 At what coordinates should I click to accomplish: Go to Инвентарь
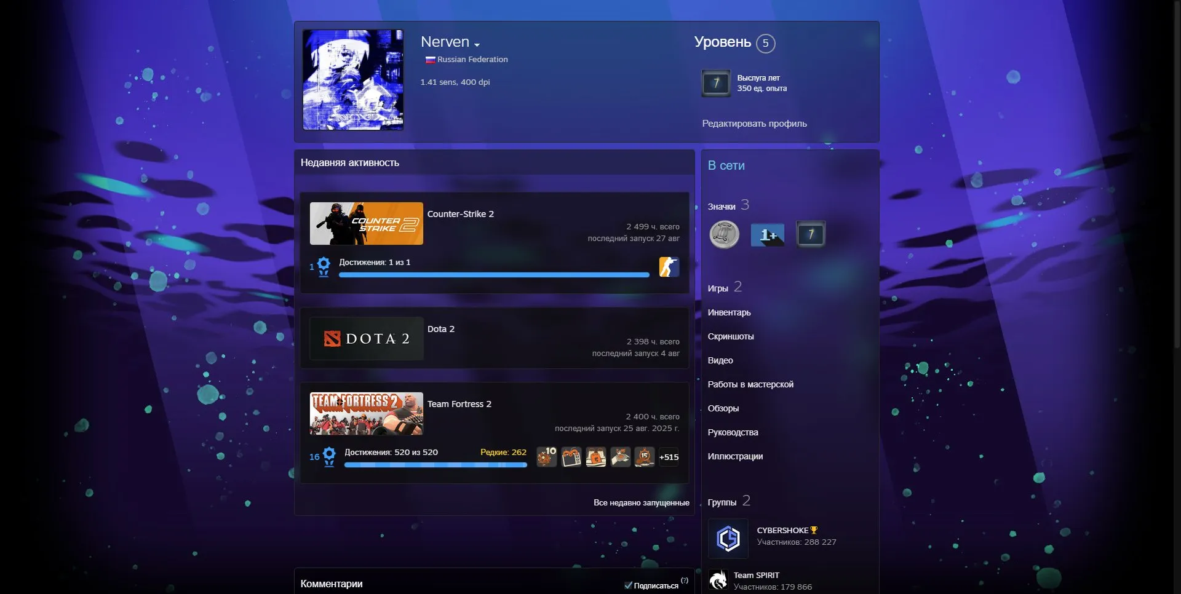[x=729, y=312]
